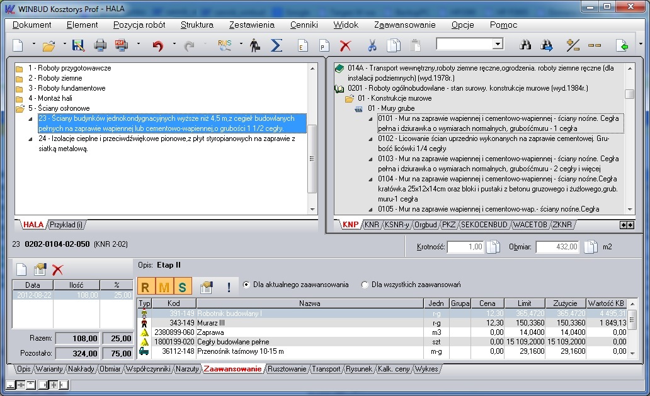Cut selection with the scissors icon
Screen dimensions: 650x396
point(372,45)
